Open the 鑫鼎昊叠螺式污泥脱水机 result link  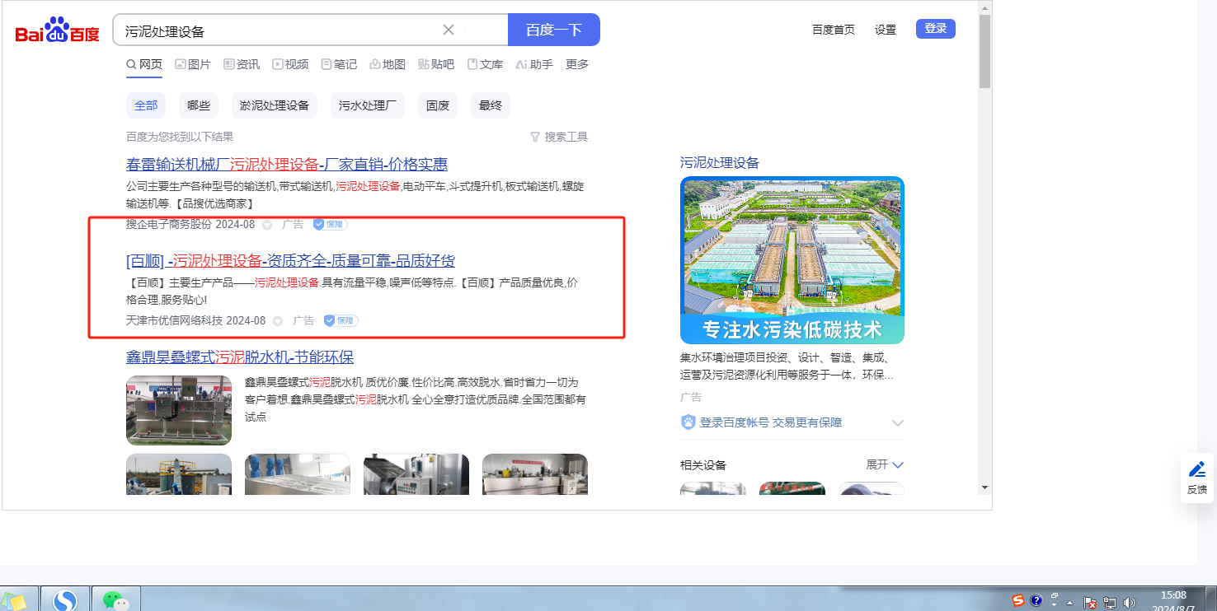pos(240,357)
